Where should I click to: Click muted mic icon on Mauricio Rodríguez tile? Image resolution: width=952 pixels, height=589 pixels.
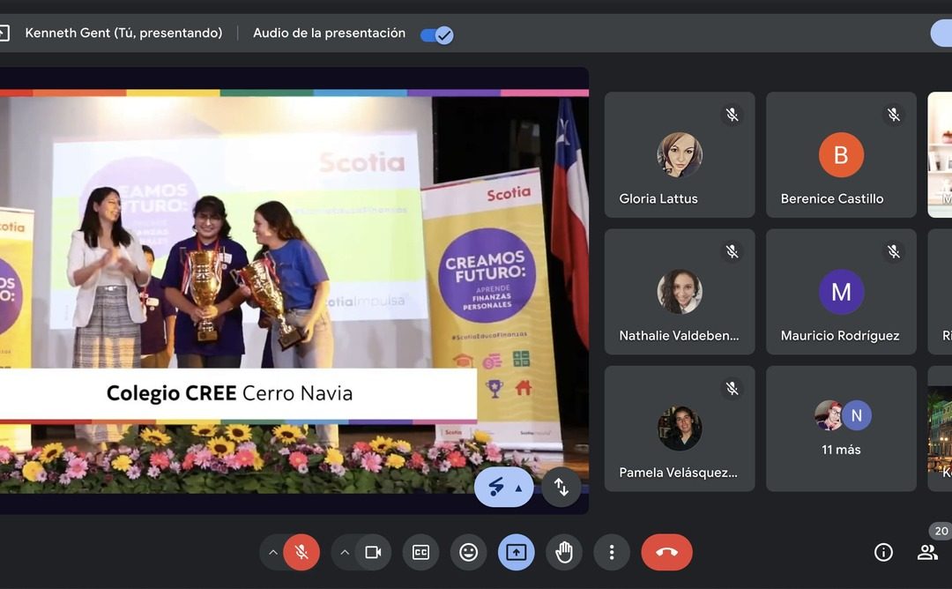(x=894, y=251)
